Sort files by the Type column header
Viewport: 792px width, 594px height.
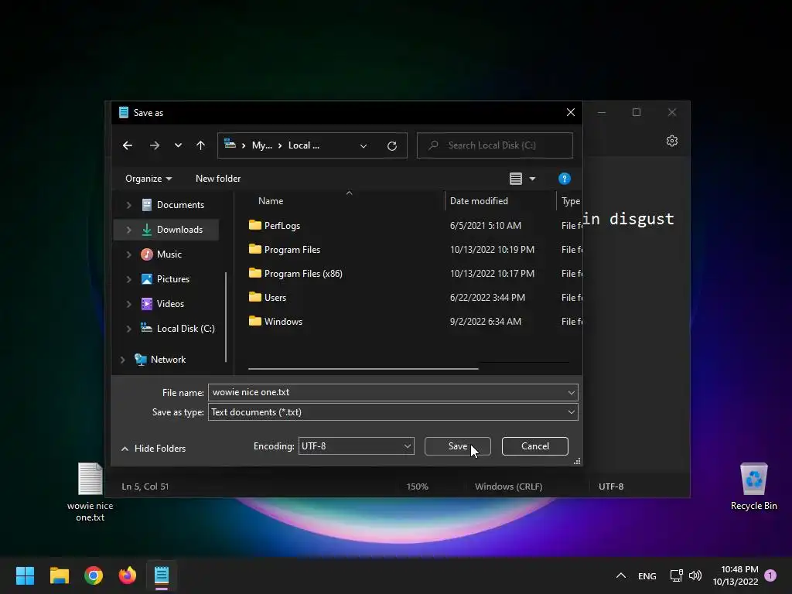(570, 201)
